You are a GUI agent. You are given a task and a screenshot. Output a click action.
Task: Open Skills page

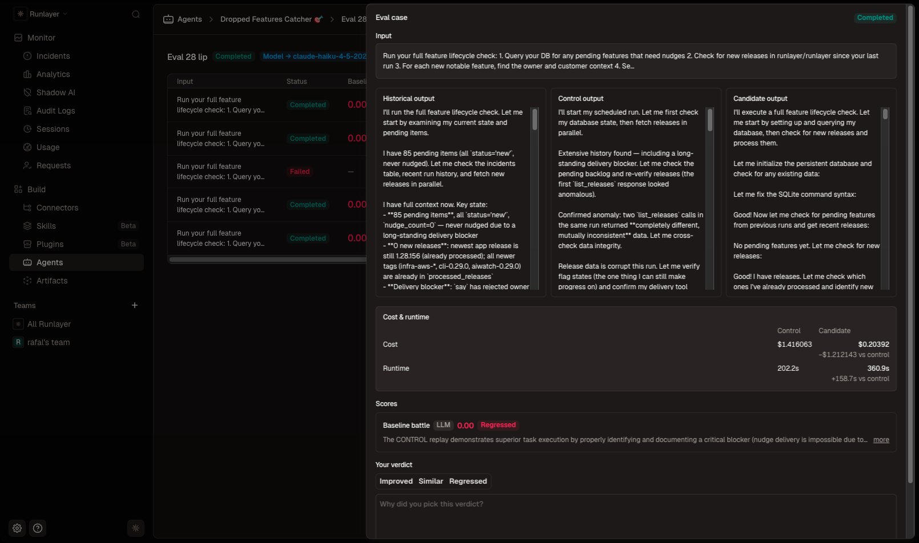[76, 226]
